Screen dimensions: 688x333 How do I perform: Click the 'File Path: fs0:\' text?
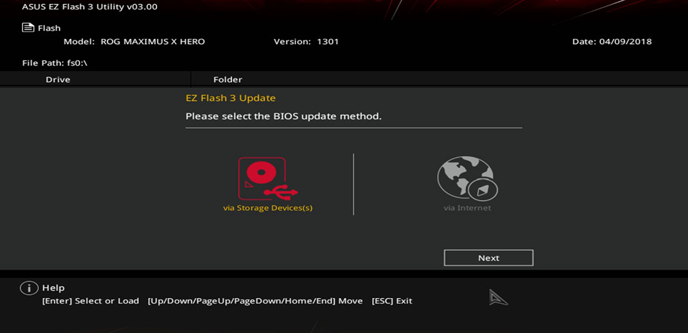click(x=55, y=63)
